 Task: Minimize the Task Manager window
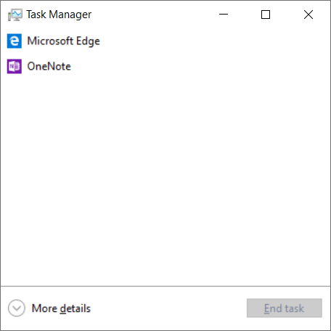(x=224, y=15)
